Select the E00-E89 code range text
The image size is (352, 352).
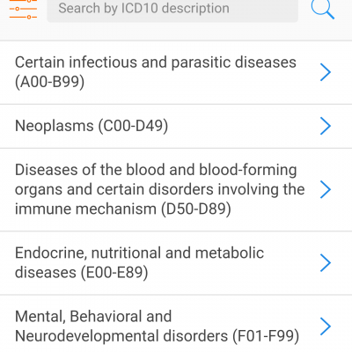[114, 273]
